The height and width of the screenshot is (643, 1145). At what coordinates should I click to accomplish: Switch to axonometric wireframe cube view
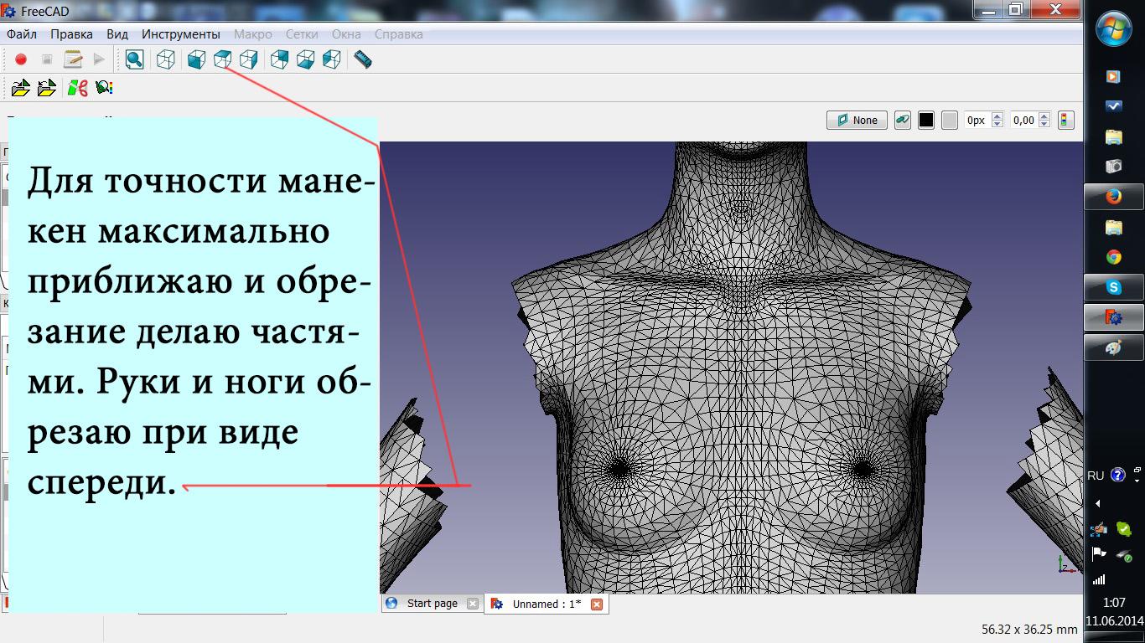(166, 59)
